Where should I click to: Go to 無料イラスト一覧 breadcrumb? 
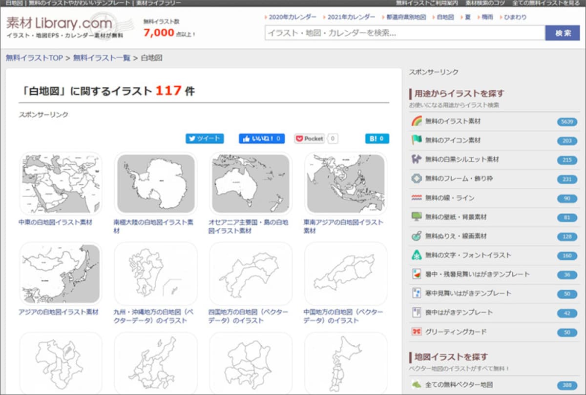[x=102, y=58]
